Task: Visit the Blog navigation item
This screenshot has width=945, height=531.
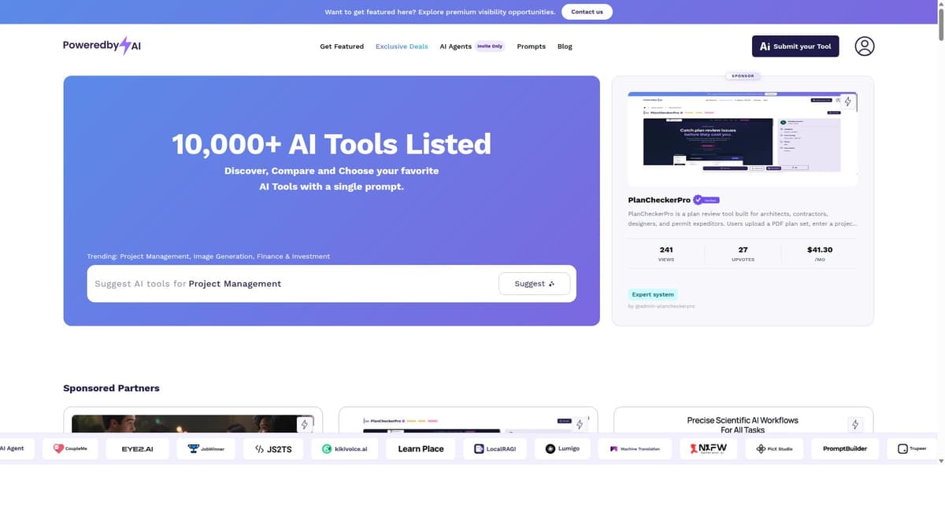Action: 565,46
